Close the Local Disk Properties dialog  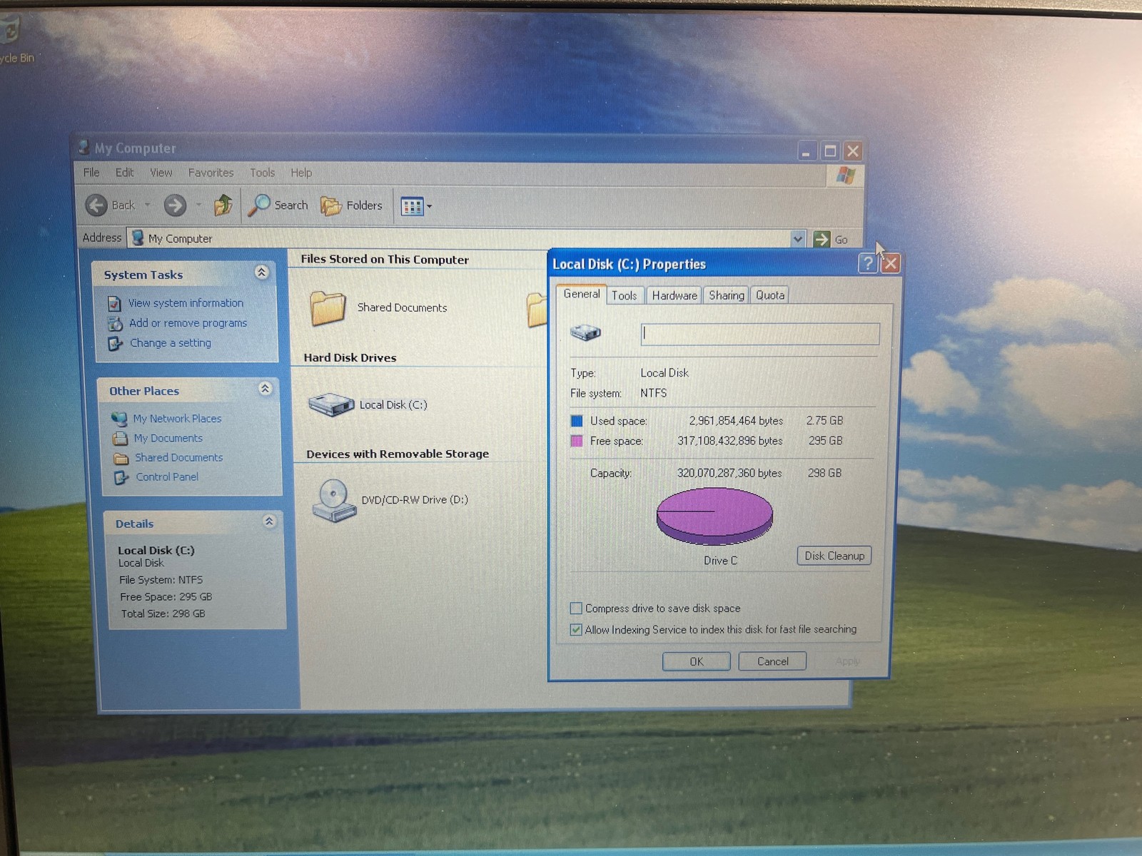pos(890,263)
